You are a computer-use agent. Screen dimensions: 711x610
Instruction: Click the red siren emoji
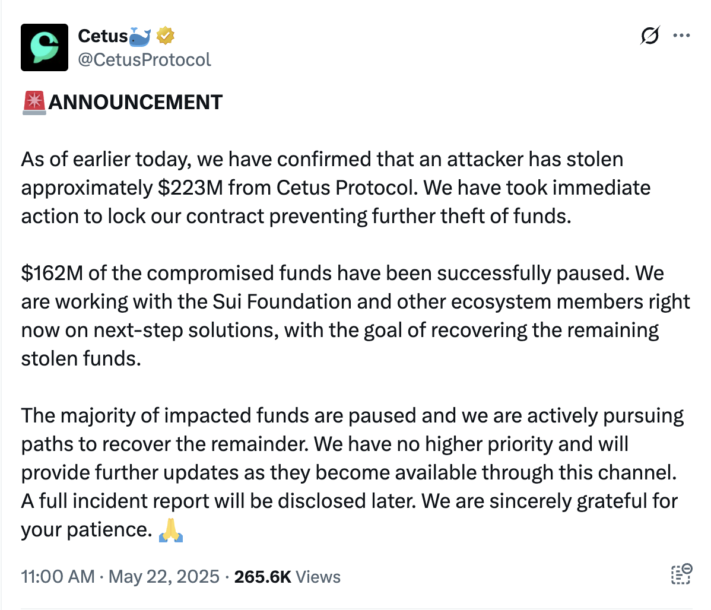click(x=34, y=102)
